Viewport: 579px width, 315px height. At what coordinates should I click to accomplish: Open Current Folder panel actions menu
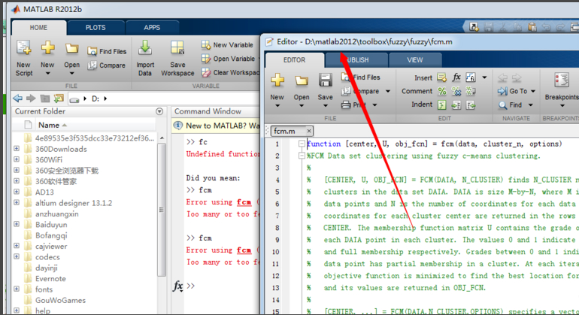click(159, 111)
